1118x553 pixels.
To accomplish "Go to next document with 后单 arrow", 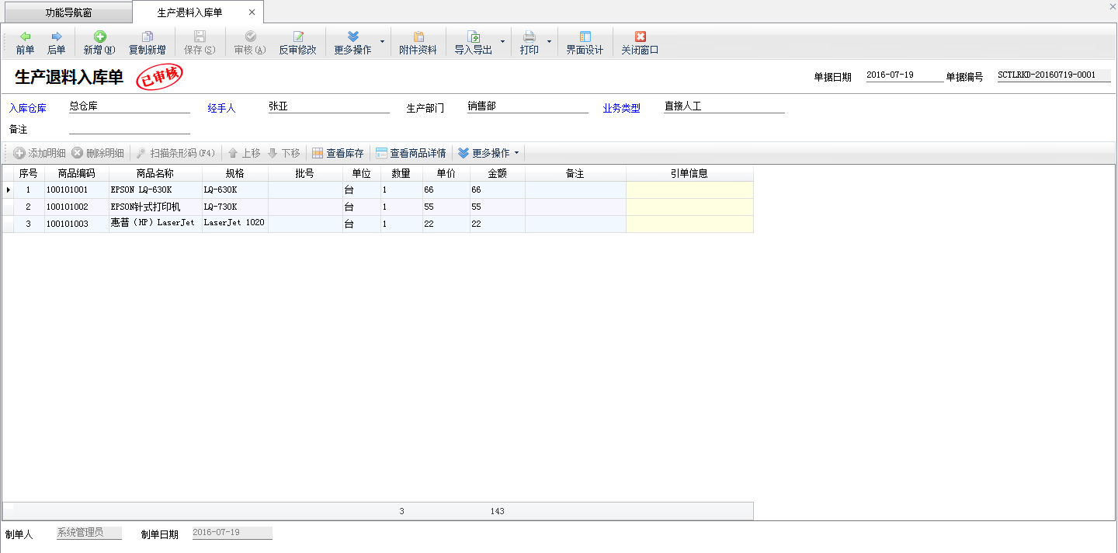I will coord(56,37).
